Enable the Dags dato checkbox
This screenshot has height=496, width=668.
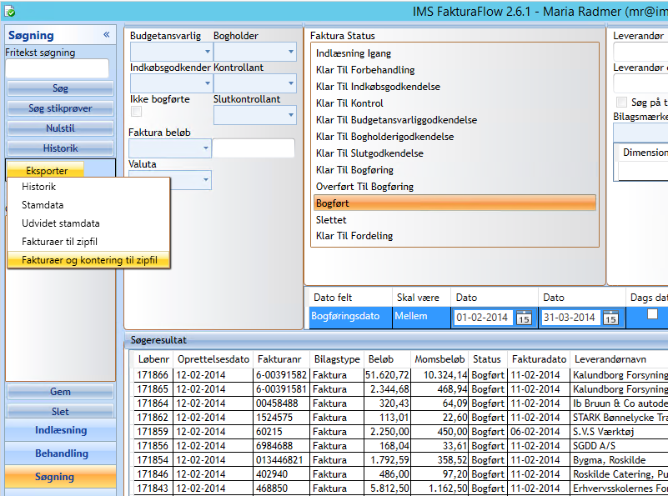pyautogui.click(x=652, y=314)
